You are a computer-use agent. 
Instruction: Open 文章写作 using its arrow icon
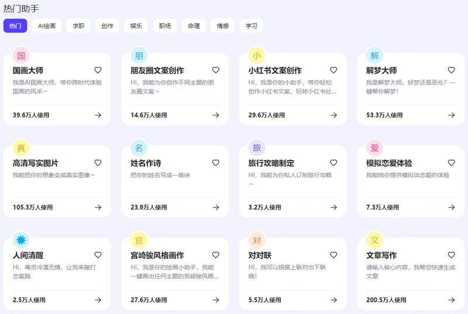[451, 300]
